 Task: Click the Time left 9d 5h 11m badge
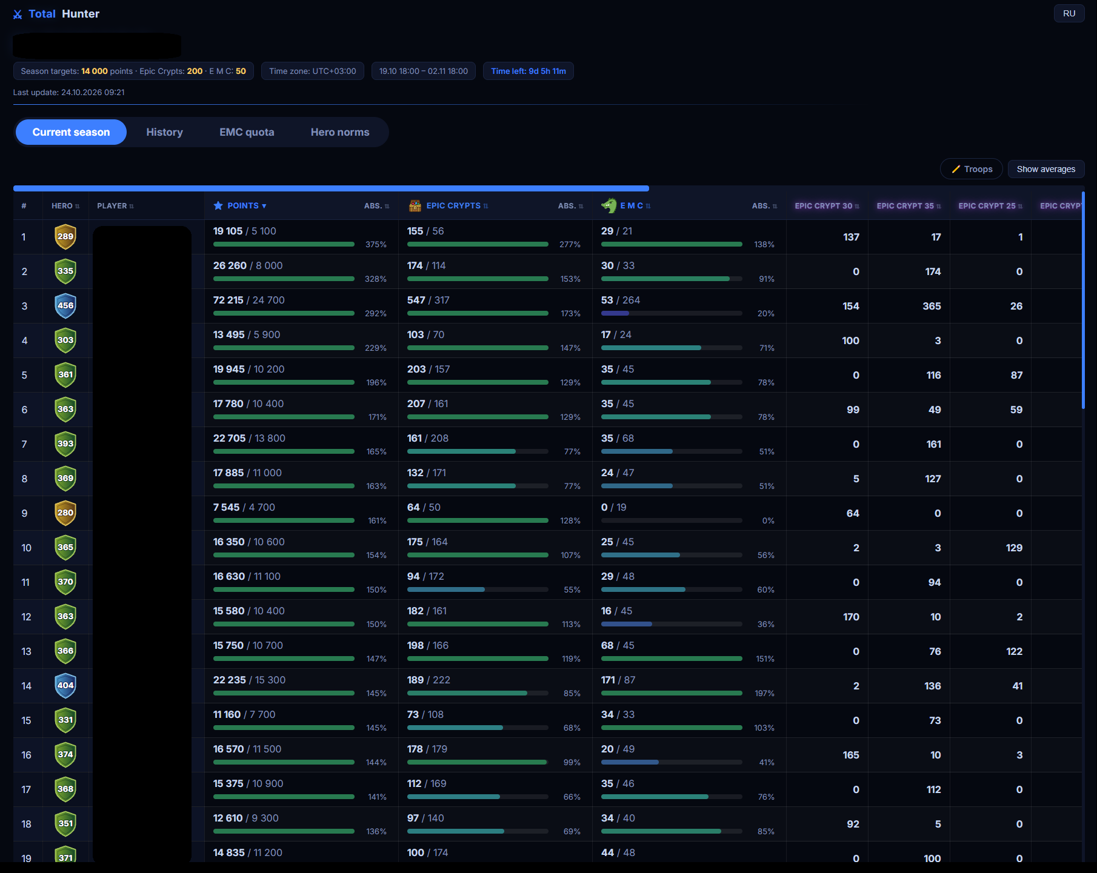pyautogui.click(x=528, y=71)
